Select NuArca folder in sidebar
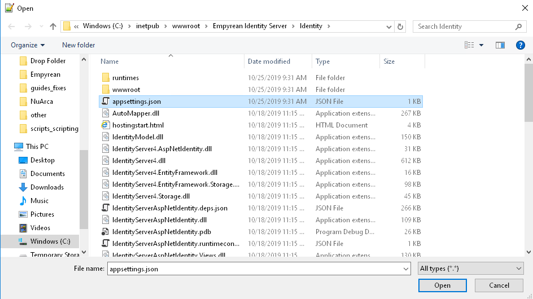The height and width of the screenshot is (299, 533). click(x=41, y=102)
